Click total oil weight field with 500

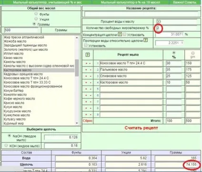click(21, 30)
